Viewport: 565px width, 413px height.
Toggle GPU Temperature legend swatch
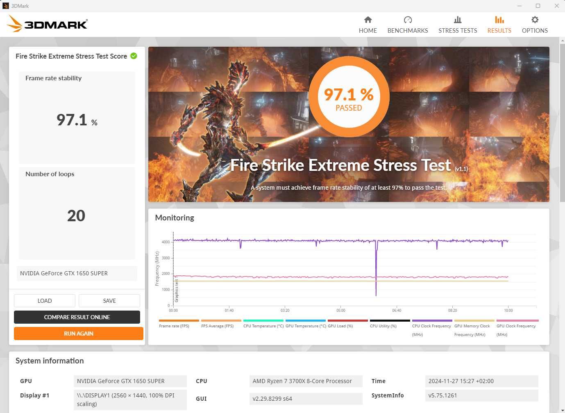pyautogui.click(x=306, y=321)
